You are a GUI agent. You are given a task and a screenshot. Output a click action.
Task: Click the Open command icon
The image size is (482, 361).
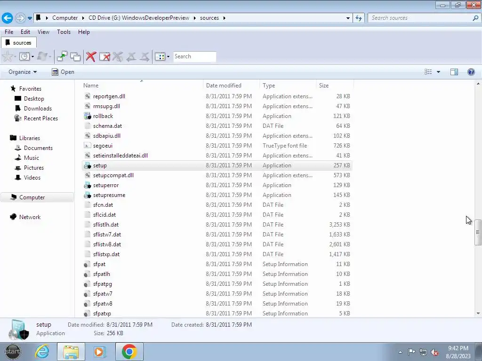pos(55,72)
